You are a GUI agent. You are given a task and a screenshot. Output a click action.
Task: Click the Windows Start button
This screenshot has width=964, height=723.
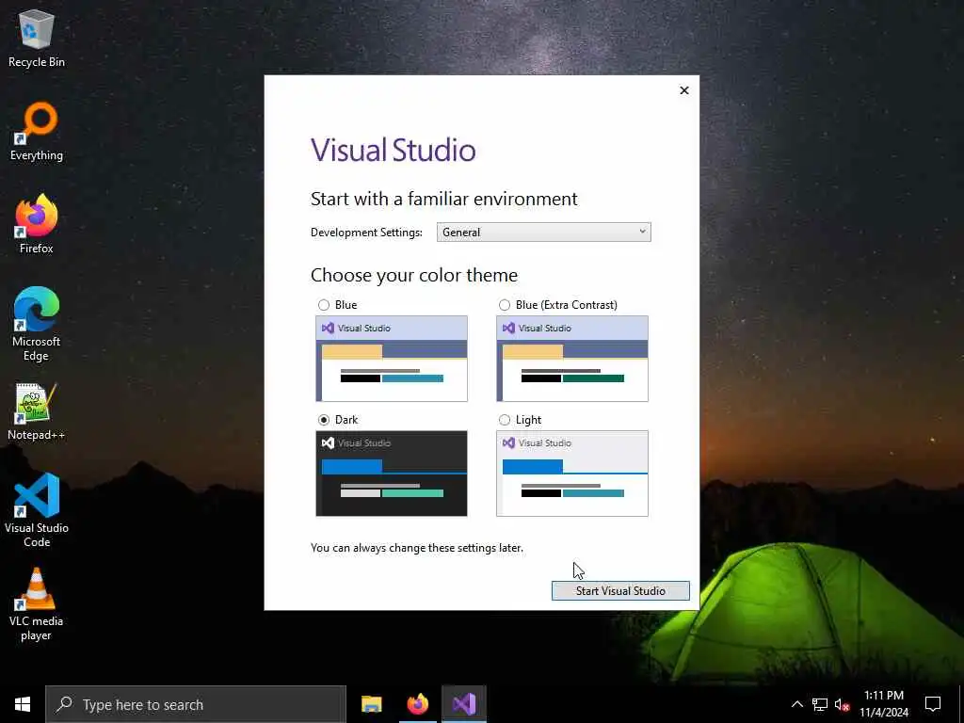(23, 704)
